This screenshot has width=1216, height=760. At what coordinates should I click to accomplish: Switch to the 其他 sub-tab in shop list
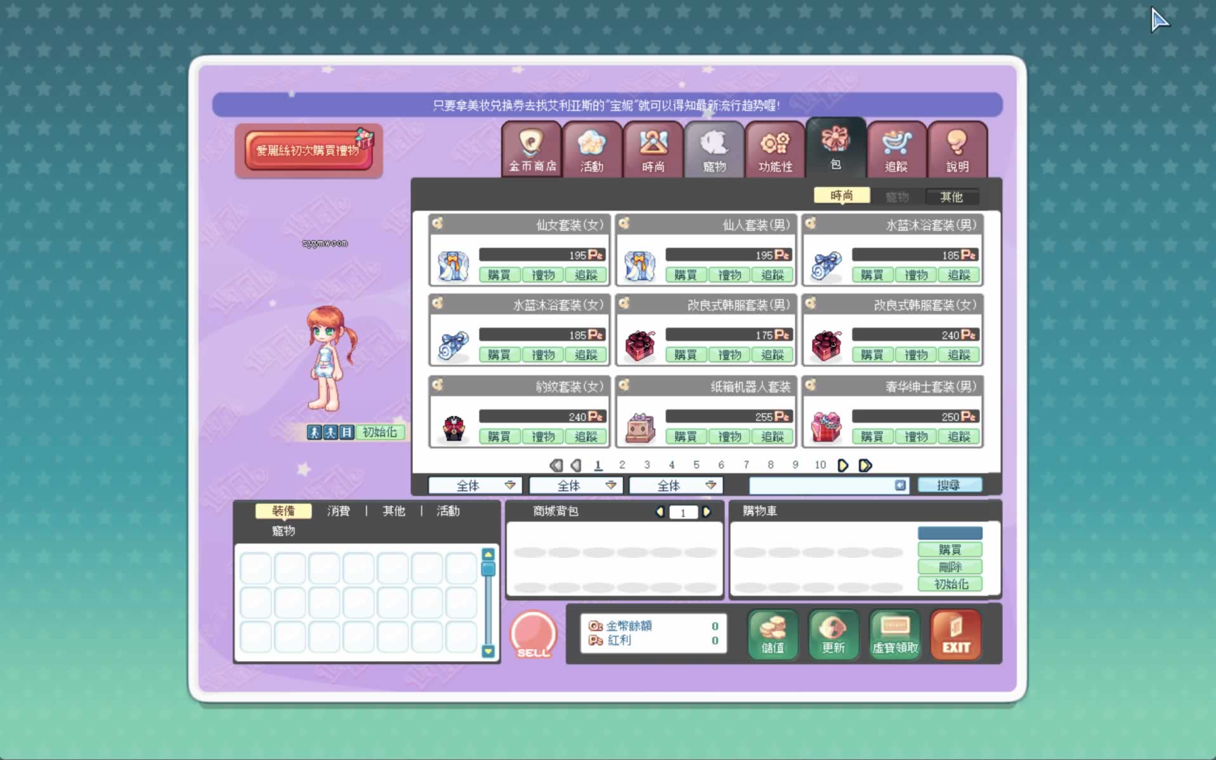tap(951, 197)
